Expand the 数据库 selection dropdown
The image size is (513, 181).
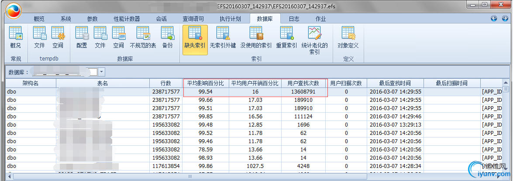[101, 72]
